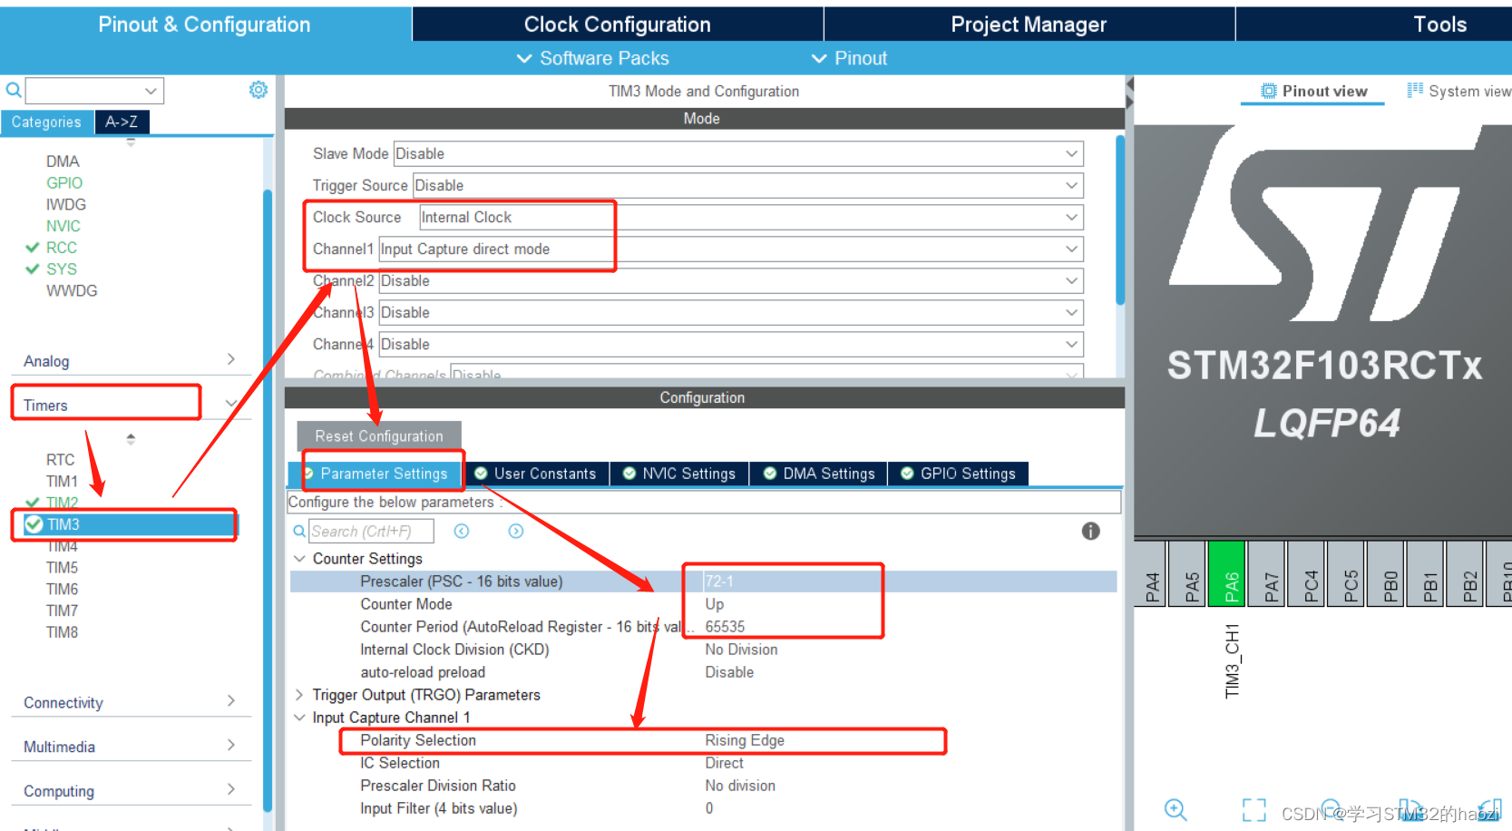
Task: Open the NVIC Settings tab
Action: click(679, 474)
